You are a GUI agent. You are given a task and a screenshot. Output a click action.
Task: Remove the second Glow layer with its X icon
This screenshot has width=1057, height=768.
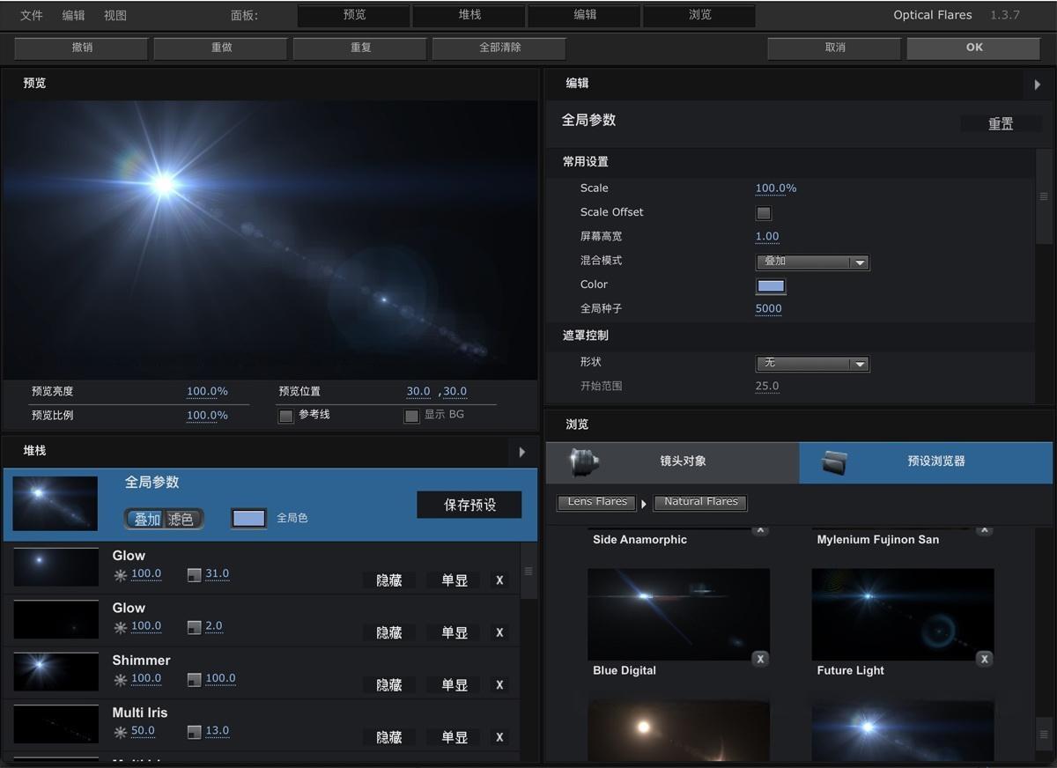coord(499,632)
